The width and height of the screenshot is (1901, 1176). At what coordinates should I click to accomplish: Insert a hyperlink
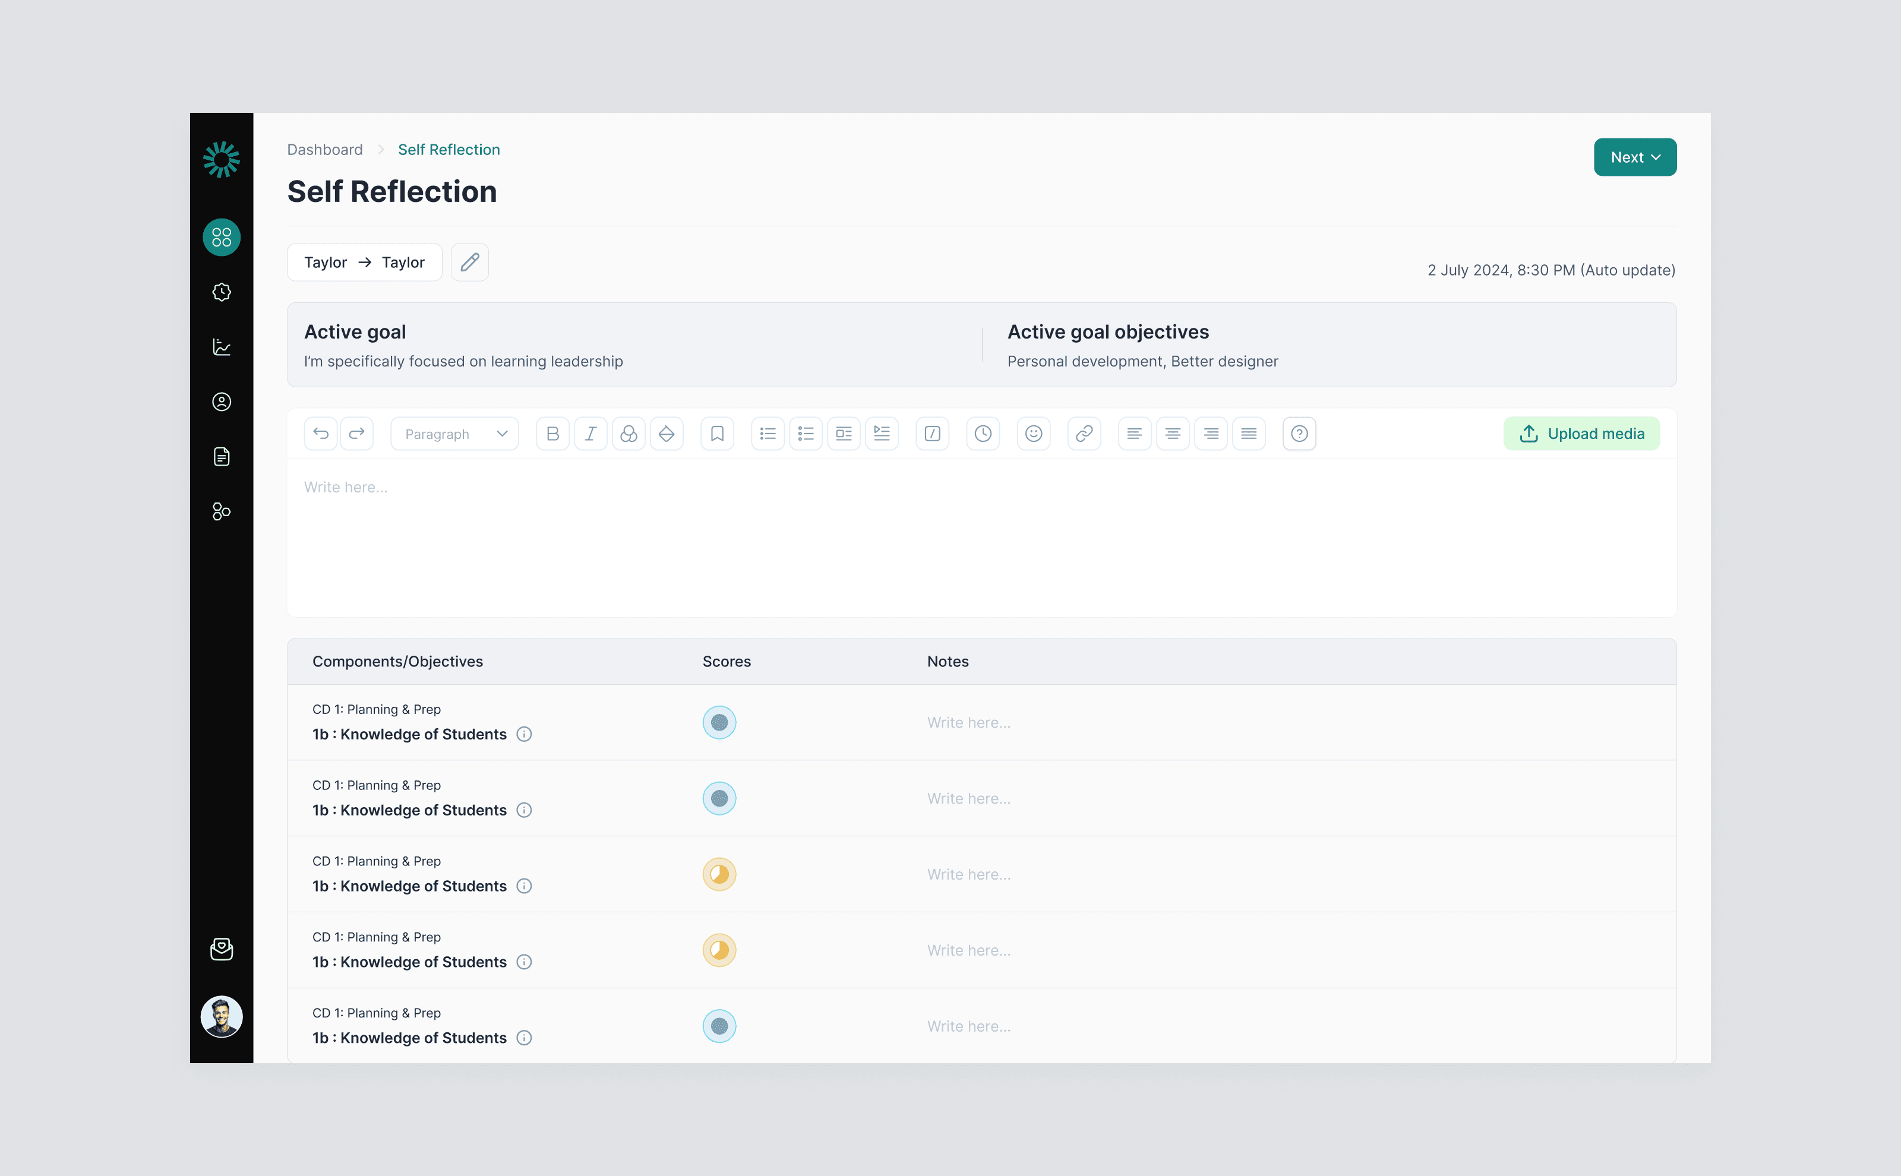(x=1084, y=433)
